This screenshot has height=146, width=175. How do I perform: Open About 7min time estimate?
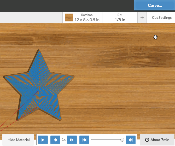point(157,140)
